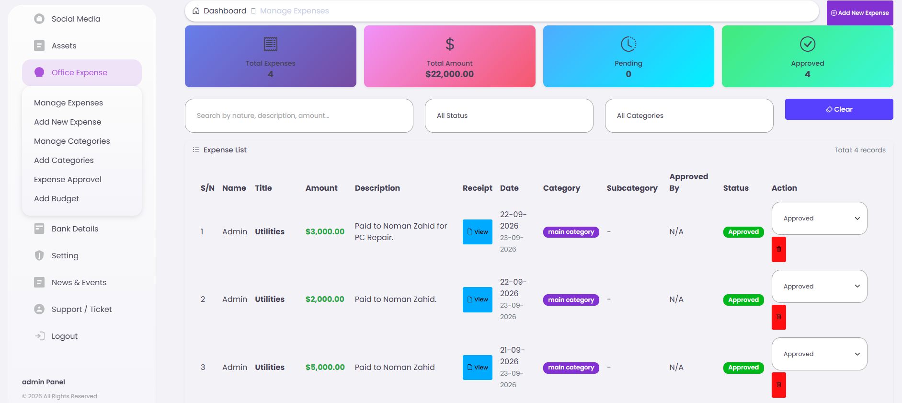Delete the $2,000.00 expense with trash icon
Image resolution: width=902 pixels, height=403 pixels.
[779, 317]
